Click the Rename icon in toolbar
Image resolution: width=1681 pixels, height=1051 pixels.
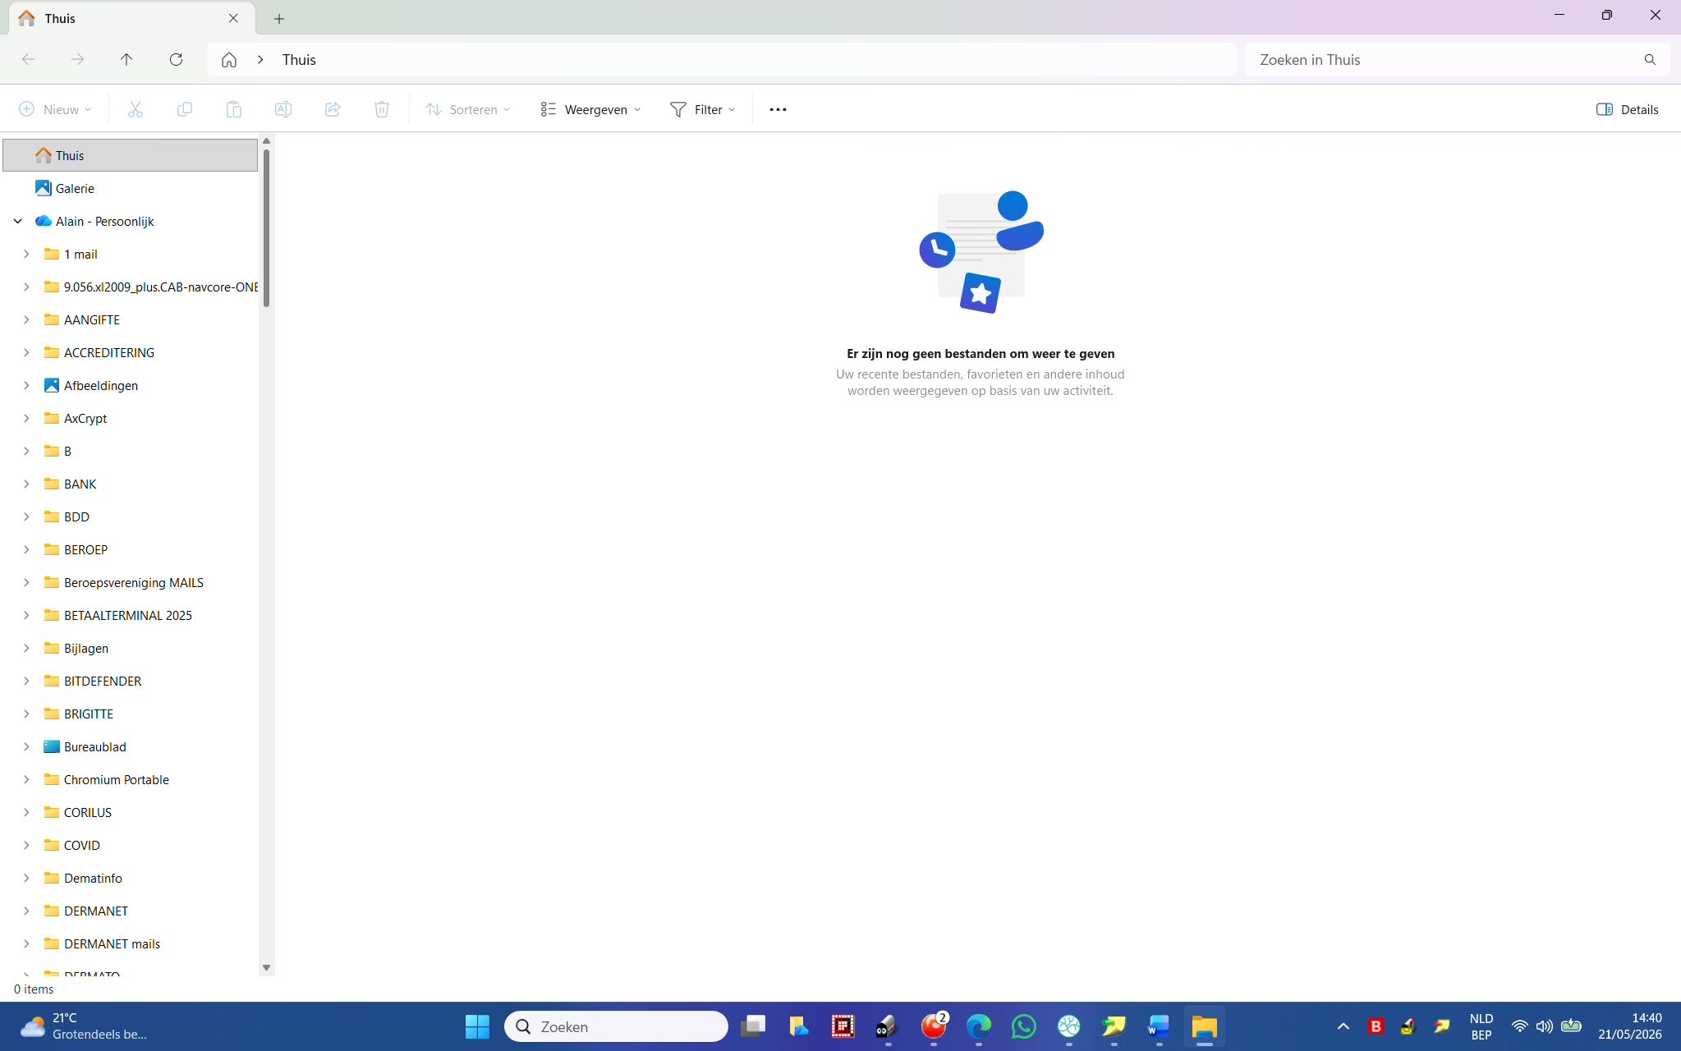point(283,109)
